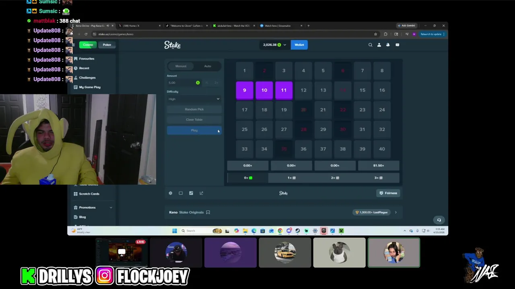The height and width of the screenshot is (289, 515).
Task: Open the Stake site search icon
Action: [370, 45]
